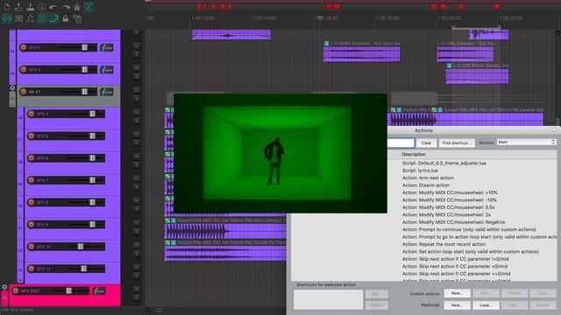Click the SFX 11 track name label
Viewport: 561px width, 315px height.
[x=43, y=269]
